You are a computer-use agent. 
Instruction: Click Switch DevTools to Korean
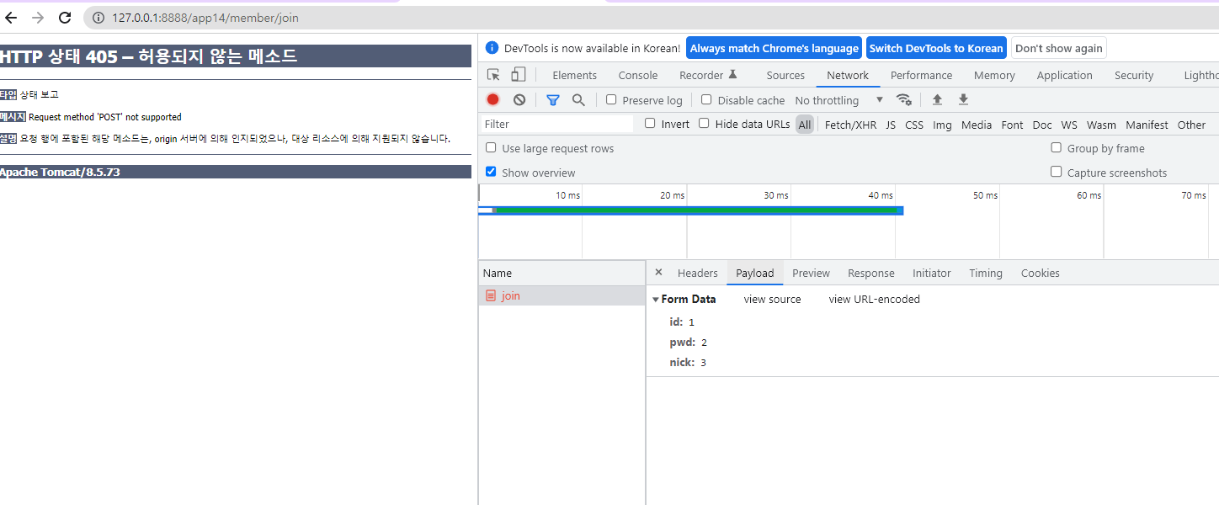tap(936, 48)
